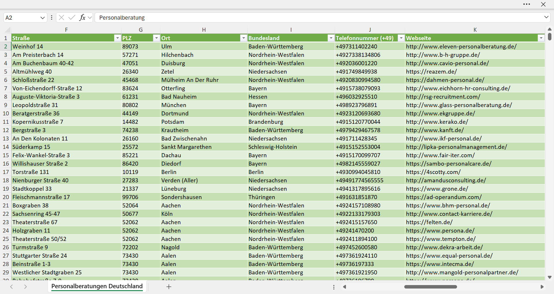Close the window with the X button
Viewport: 554px width, 294px height.
click(543, 4)
